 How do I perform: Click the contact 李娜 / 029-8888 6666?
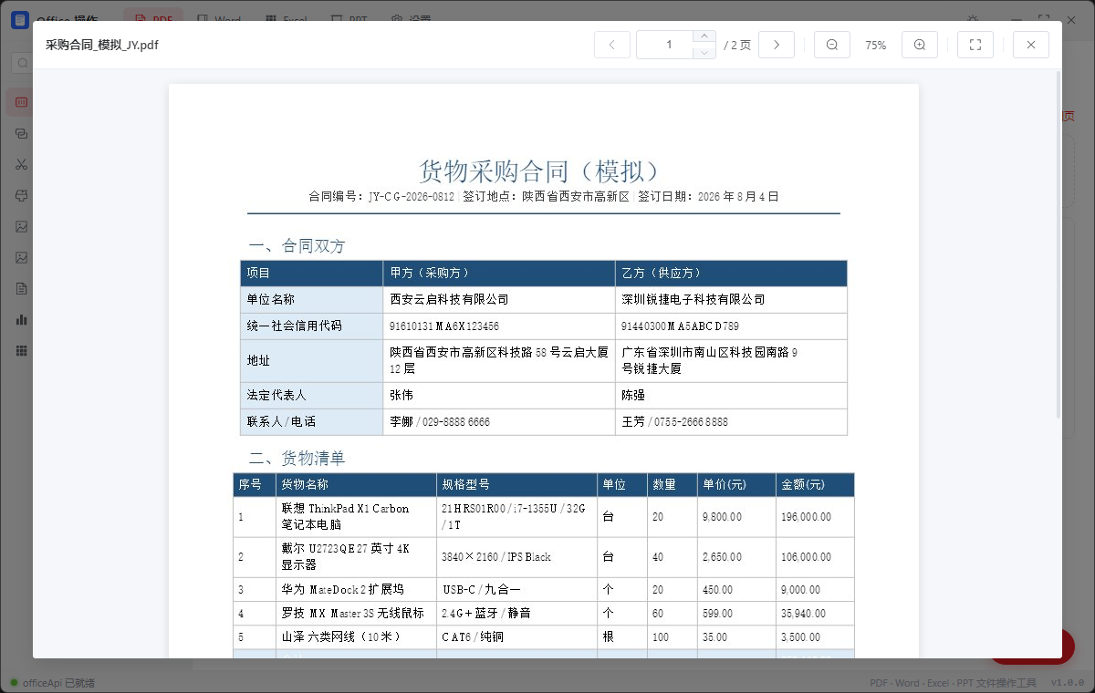pos(440,422)
